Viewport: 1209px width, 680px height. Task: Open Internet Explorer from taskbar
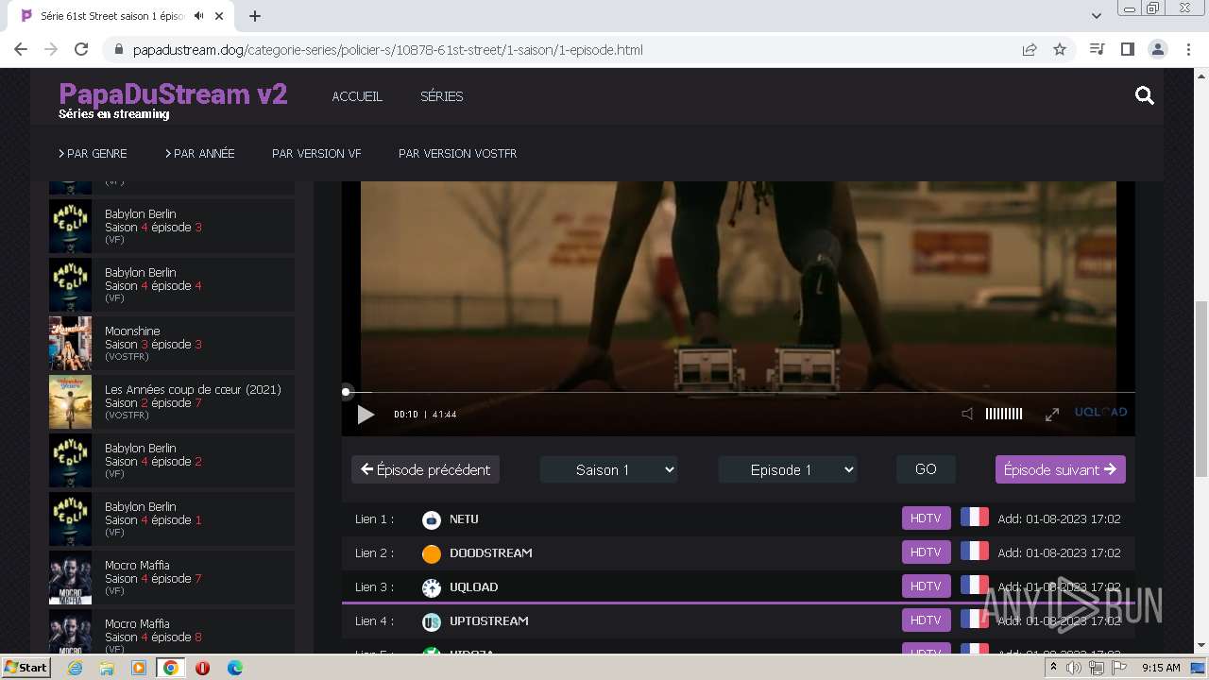75,668
